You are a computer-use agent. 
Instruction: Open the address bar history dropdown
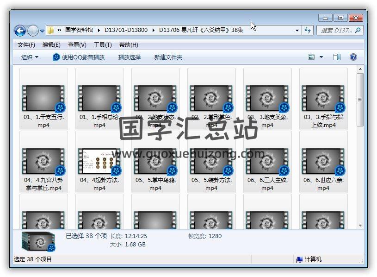(297, 30)
